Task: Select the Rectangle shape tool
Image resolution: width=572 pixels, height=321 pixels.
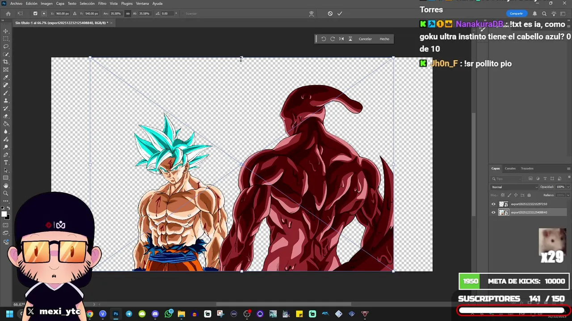Action: tap(6, 178)
